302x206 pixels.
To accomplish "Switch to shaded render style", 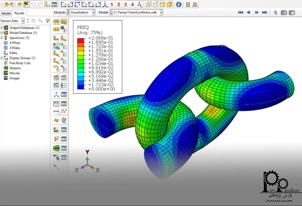I will point(170,4).
